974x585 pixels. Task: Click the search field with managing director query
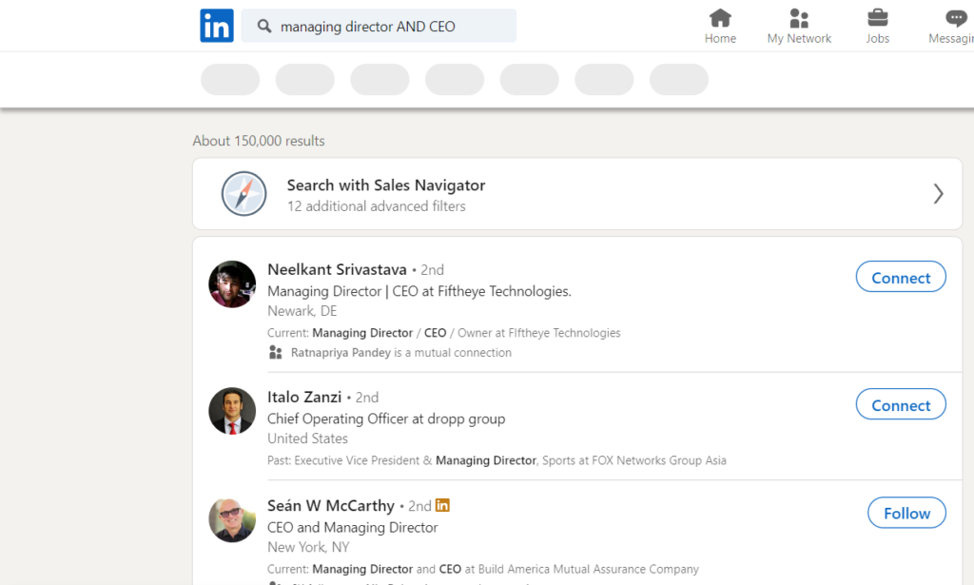pyautogui.click(x=379, y=26)
